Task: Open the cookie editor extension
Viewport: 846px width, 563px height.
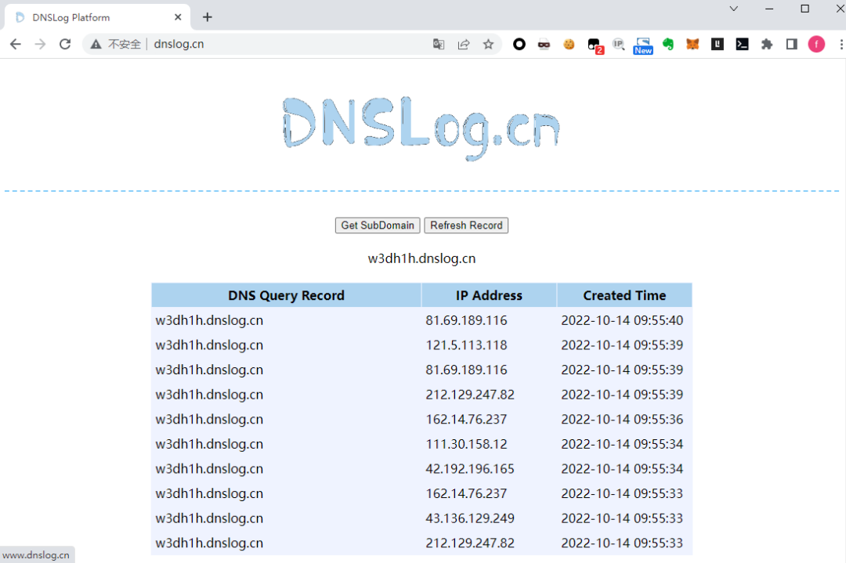Action: pyautogui.click(x=569, y=44)
